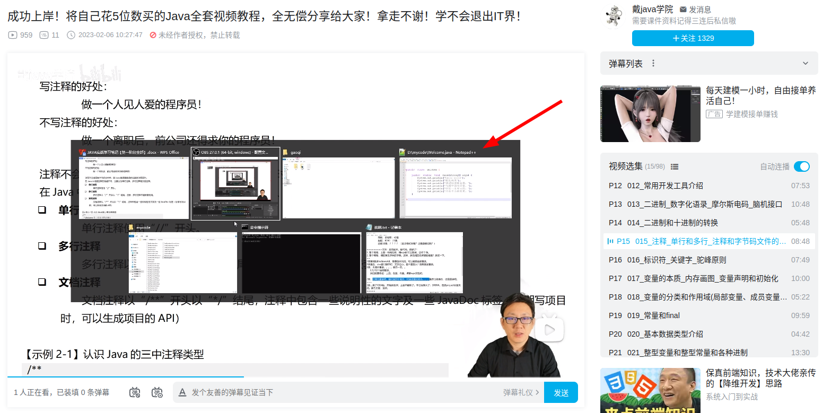Play episode P12 012_常用开发工具介绍
The image size is (840, 413).
709,186
